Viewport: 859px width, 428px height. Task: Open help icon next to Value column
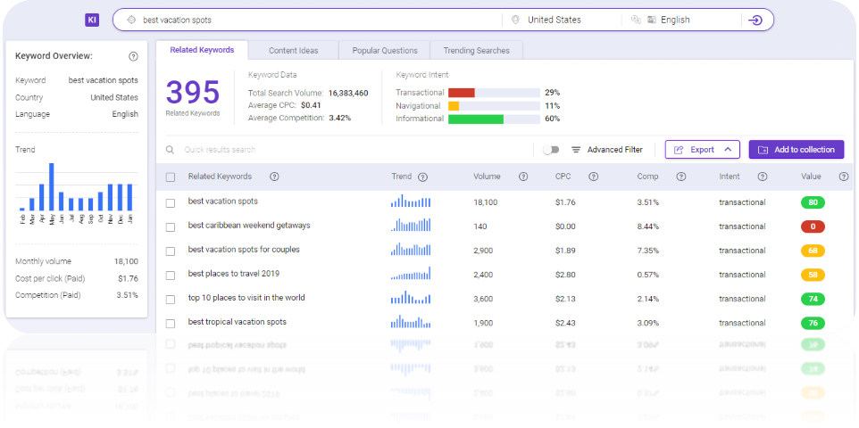coord(844,177)
